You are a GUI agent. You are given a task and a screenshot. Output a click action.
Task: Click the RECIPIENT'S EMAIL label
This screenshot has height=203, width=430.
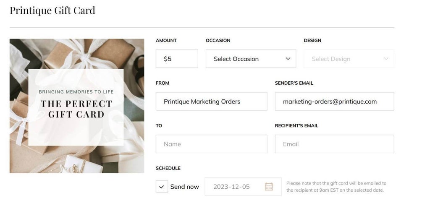296,125
